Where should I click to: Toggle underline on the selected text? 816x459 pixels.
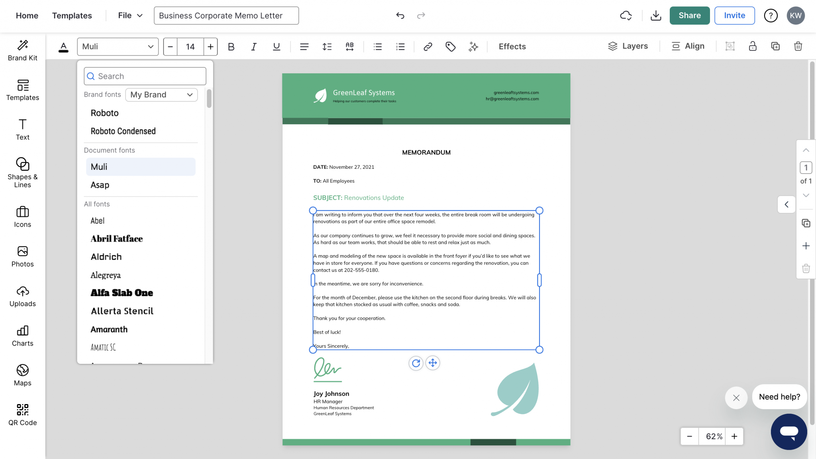276,47
